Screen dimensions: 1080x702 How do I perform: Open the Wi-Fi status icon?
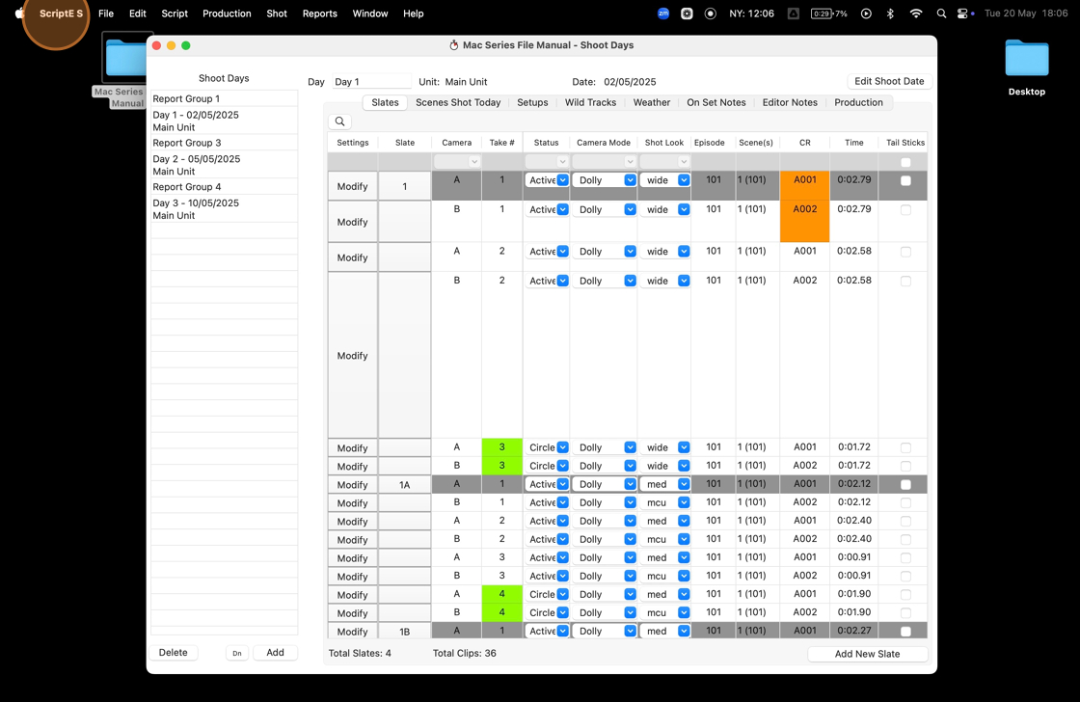click(x=915, y=13)
